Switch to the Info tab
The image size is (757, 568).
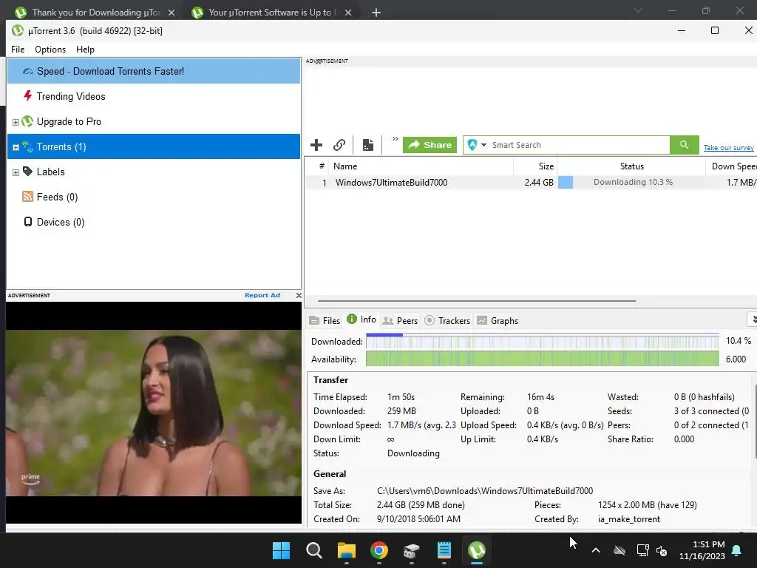[361, 319]
